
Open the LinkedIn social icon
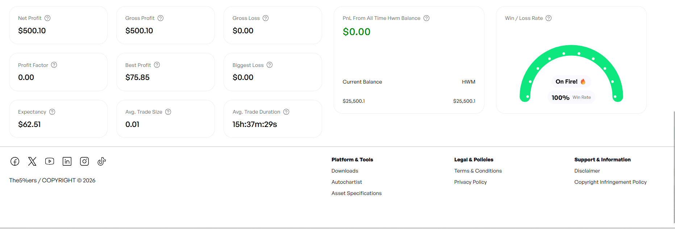click(x=67, y=161)
